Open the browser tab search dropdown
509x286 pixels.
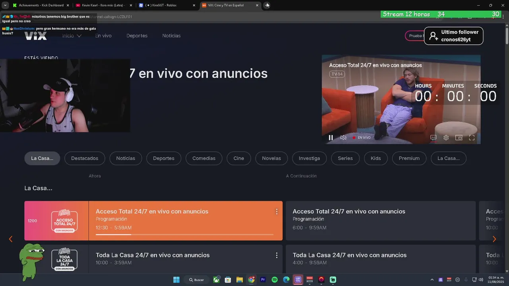[x=5, y=5]
